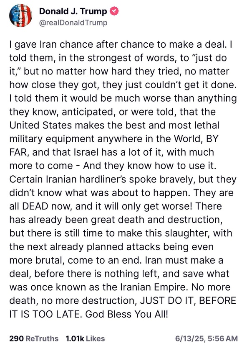Open the Donald J. Trump display name
Image resolution: width=247 pixels, height=351 pixels.
click(x=73, y=11)
